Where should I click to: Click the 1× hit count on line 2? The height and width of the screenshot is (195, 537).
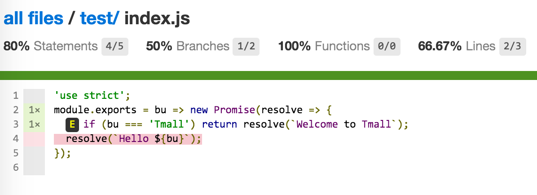[x=34, y=111]
